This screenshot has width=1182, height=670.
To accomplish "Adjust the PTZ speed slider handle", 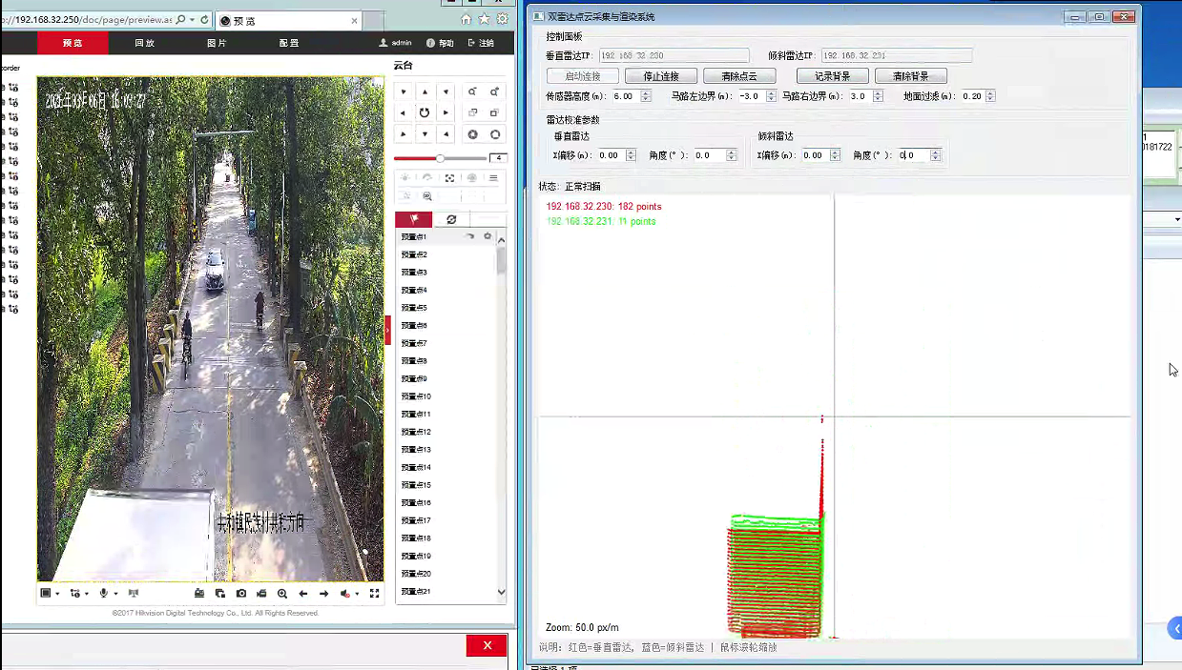I will click(x=440, y=158).
